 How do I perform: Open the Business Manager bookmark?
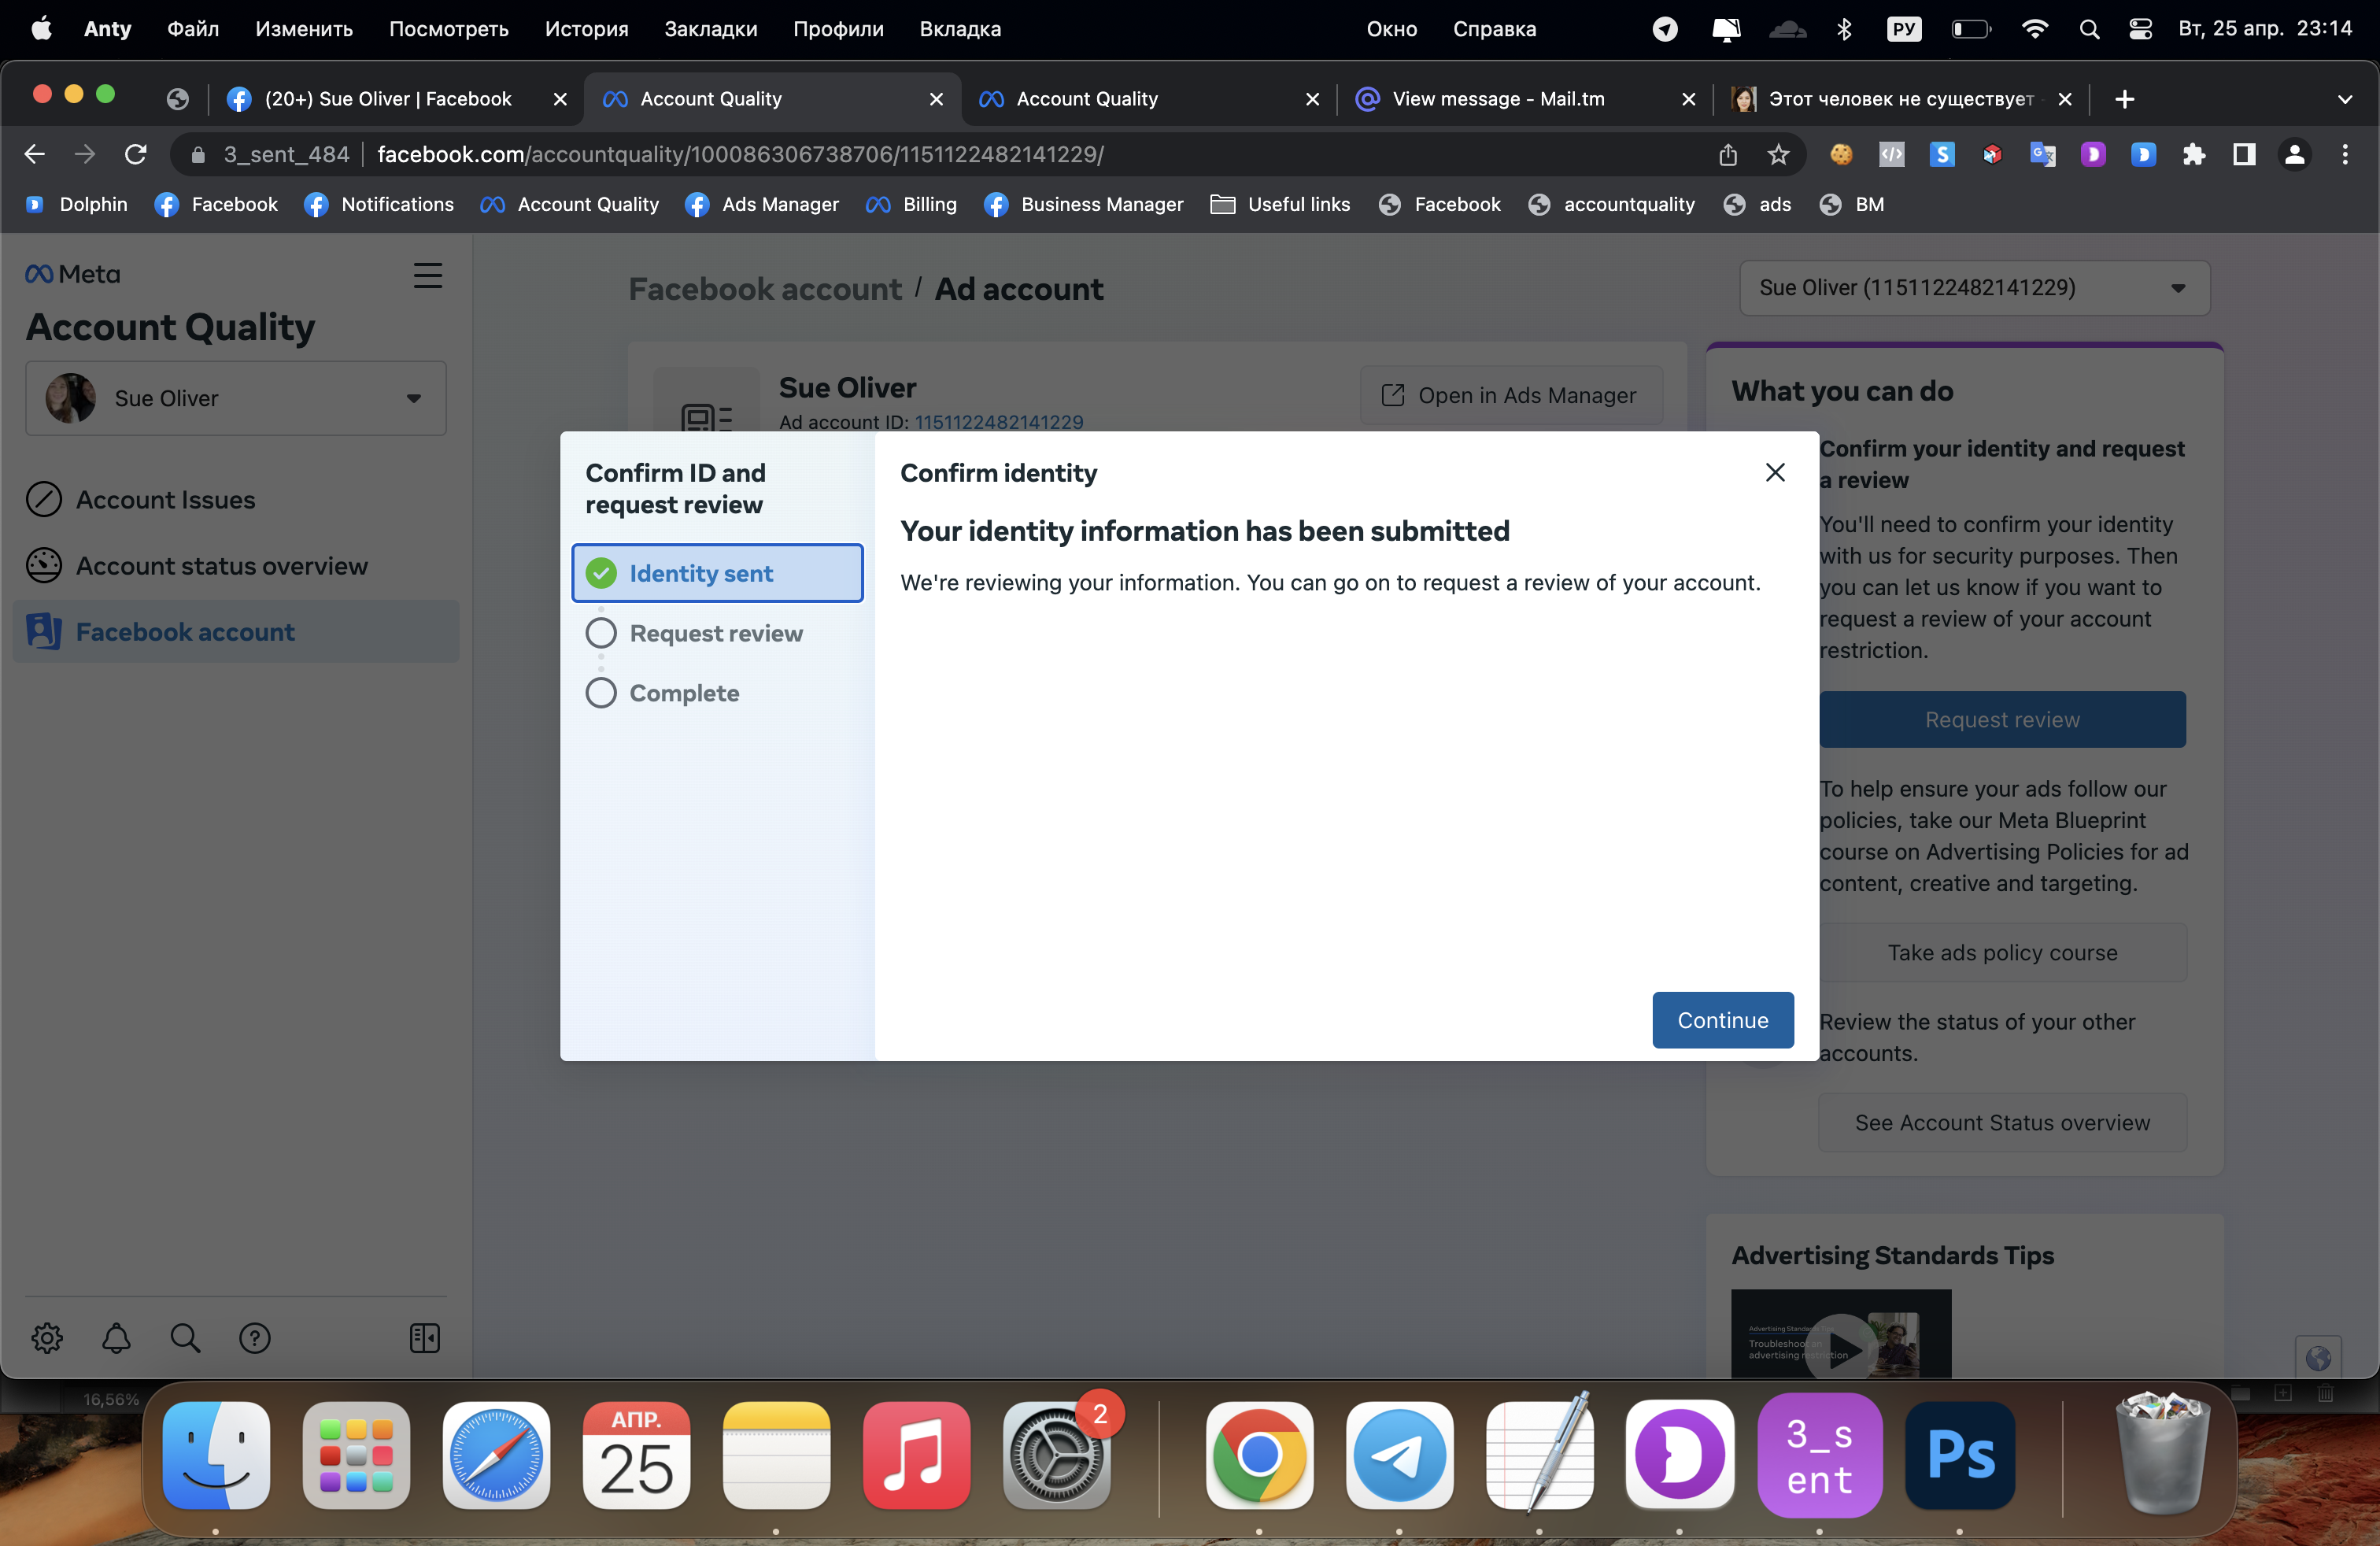click(1084, 204)
